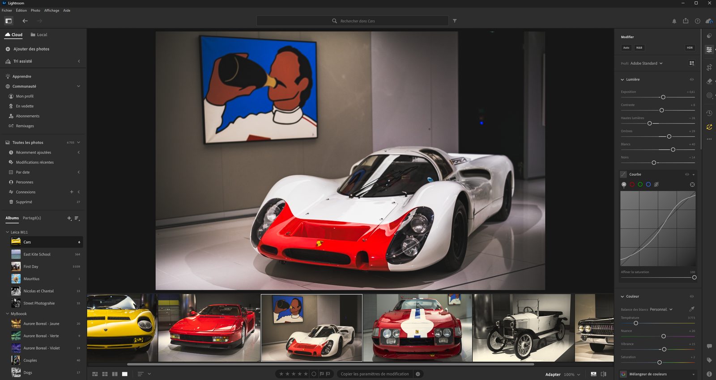Toggle the filmstrip display icon
The image size is (716, 380).
593,374
